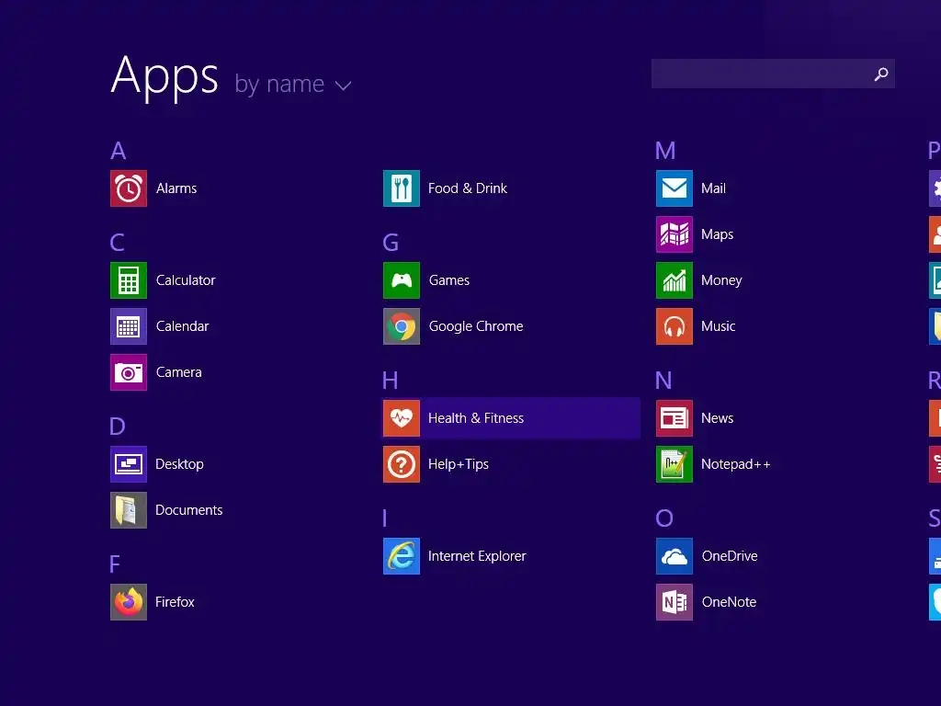The width and height of the screenshot is (941, 706).
Task: Click the 'Alarms' label text
Action: [x=176, y=188]
